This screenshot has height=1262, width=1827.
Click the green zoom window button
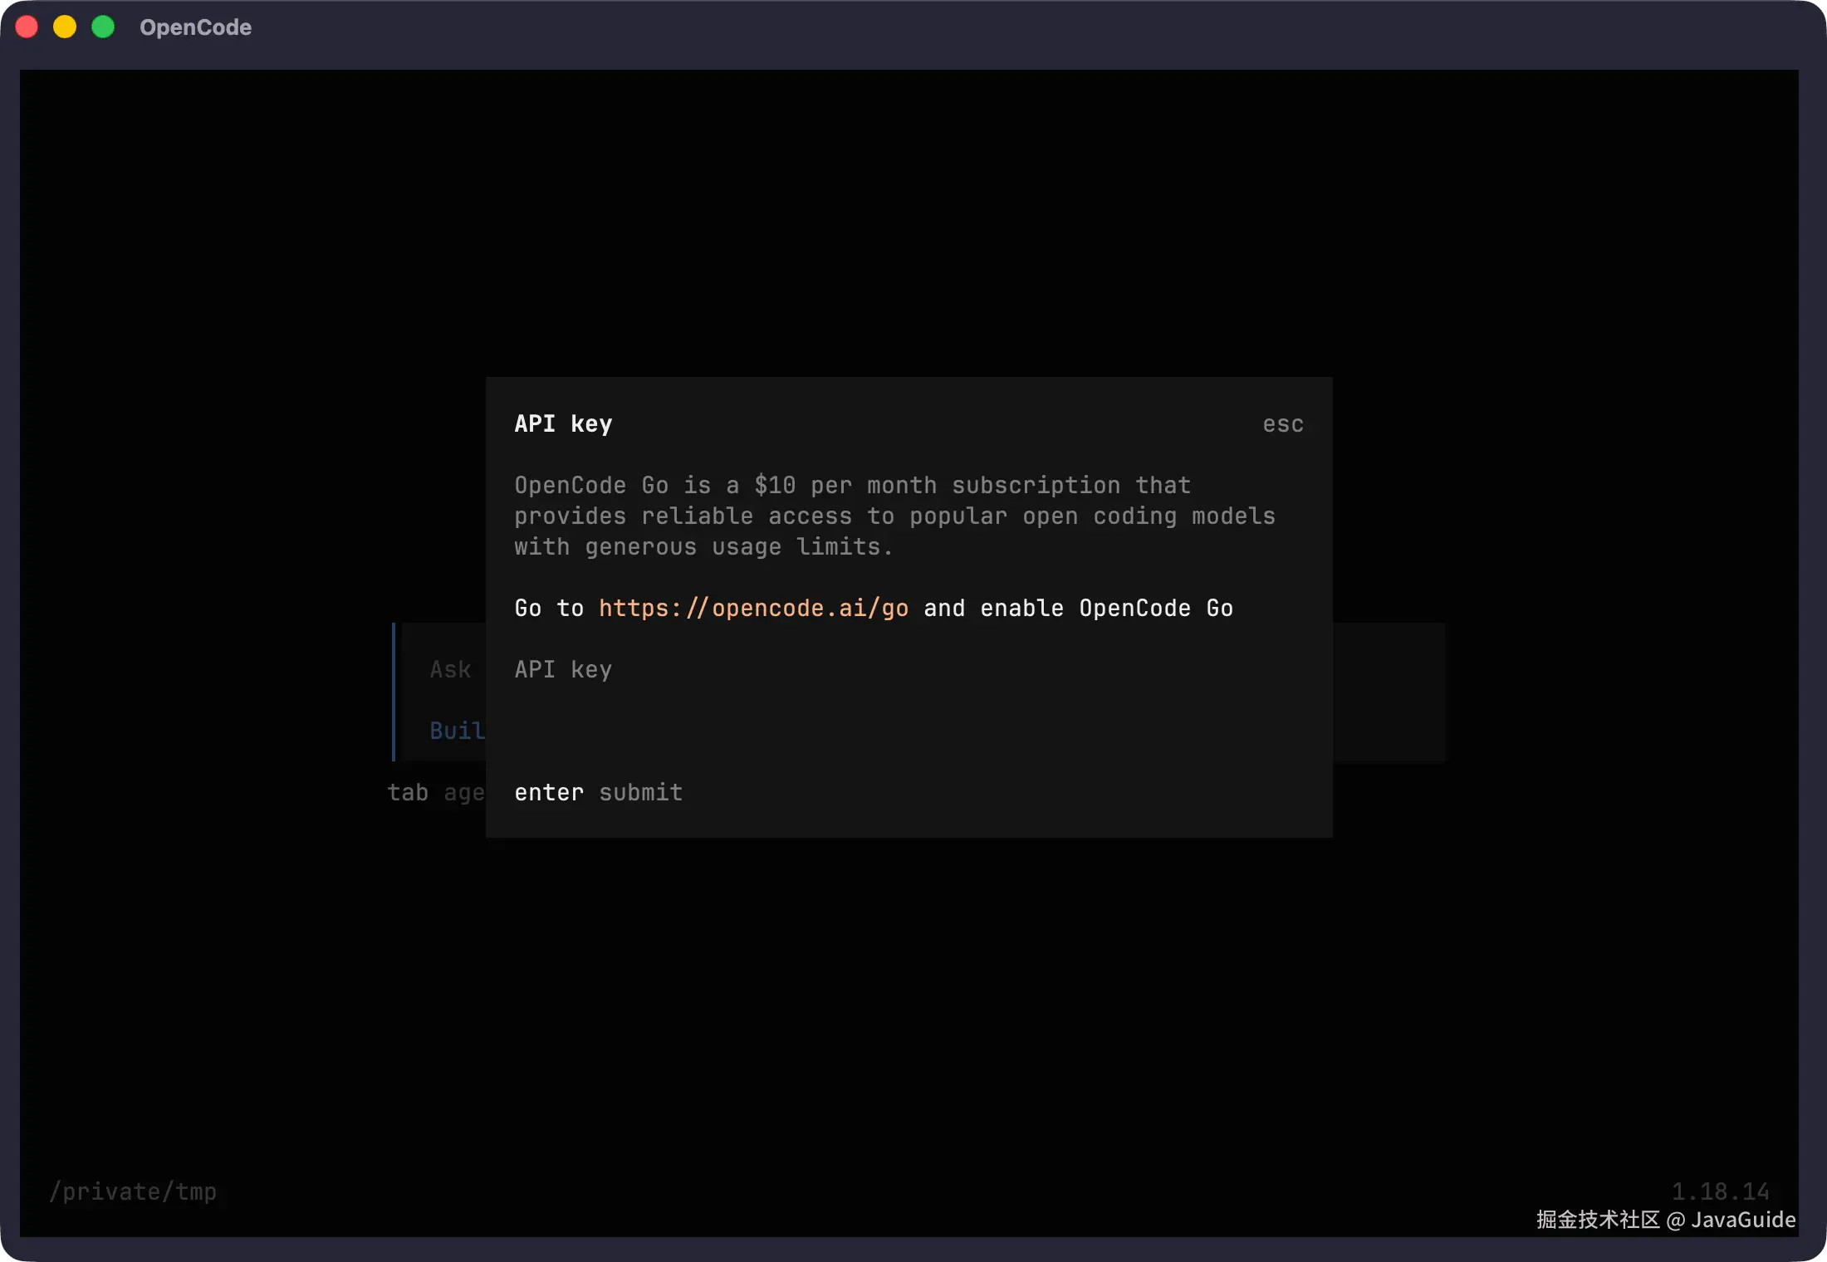tap(103, 27)
